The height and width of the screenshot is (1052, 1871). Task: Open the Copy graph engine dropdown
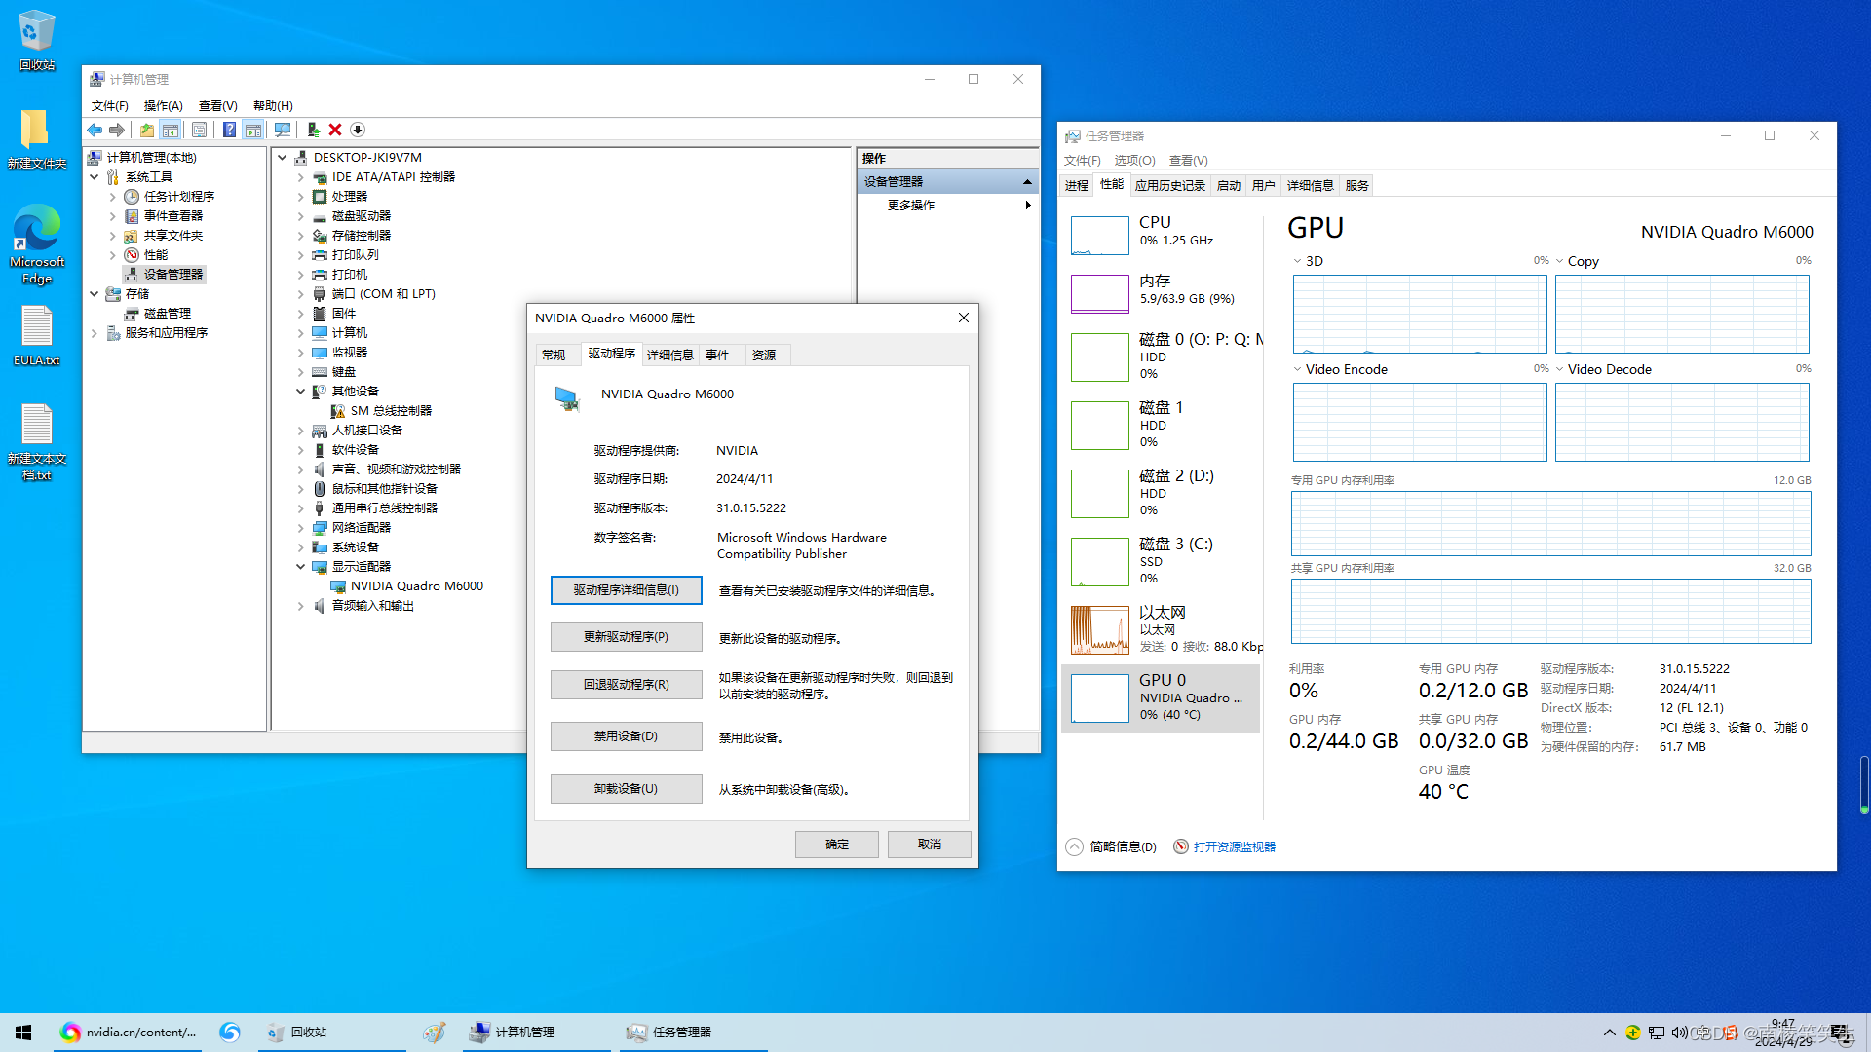coord(1560,261)
